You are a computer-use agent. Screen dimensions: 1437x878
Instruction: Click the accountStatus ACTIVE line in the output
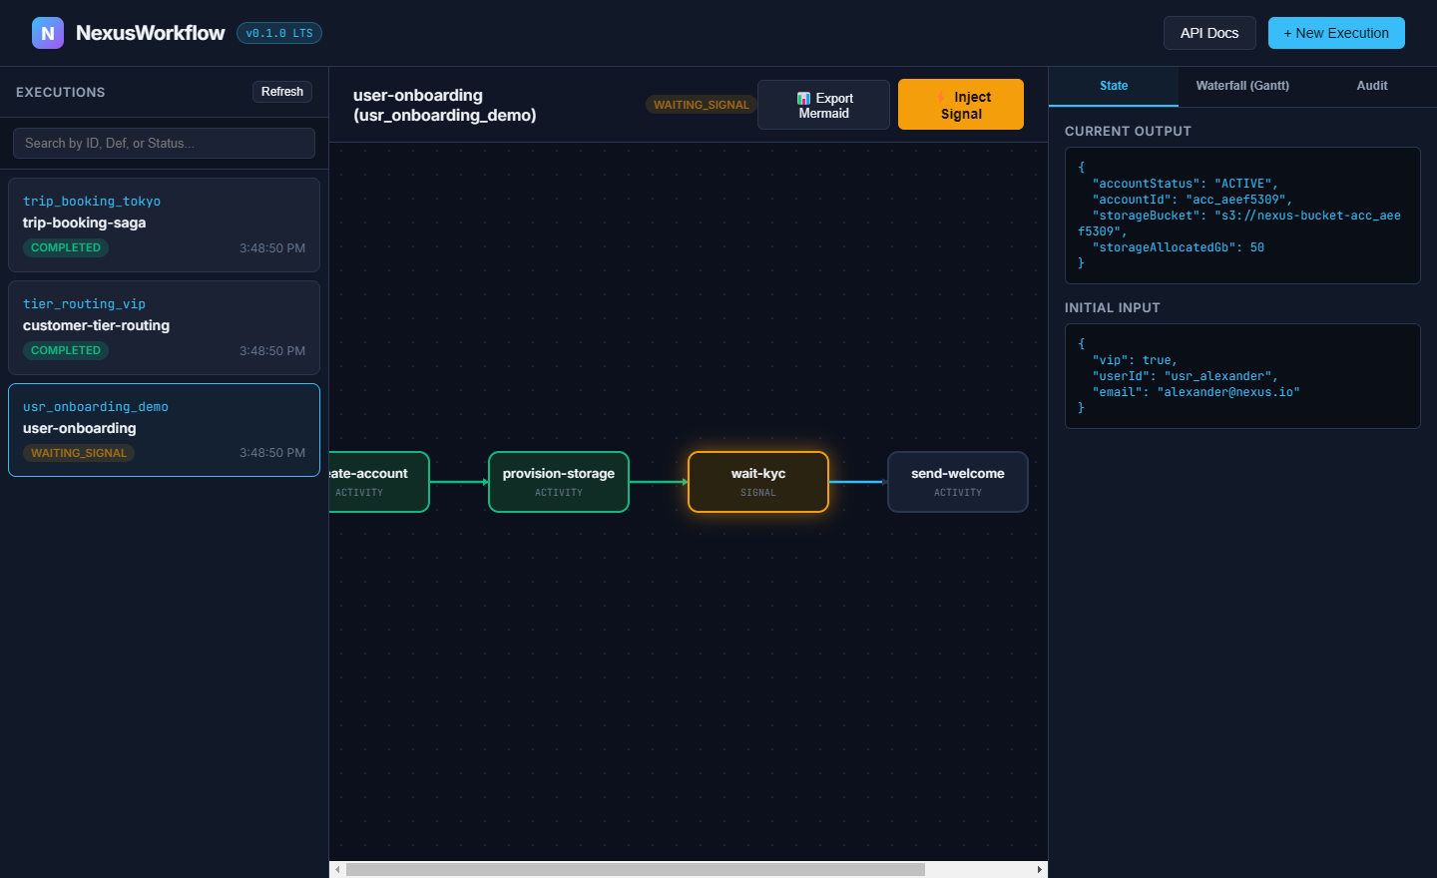[1185, 184]
